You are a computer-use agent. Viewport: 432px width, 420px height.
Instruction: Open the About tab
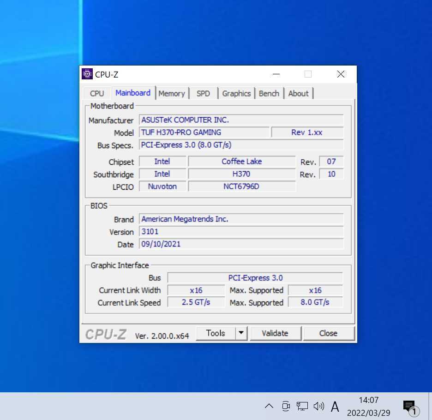[x=298, y=93]
